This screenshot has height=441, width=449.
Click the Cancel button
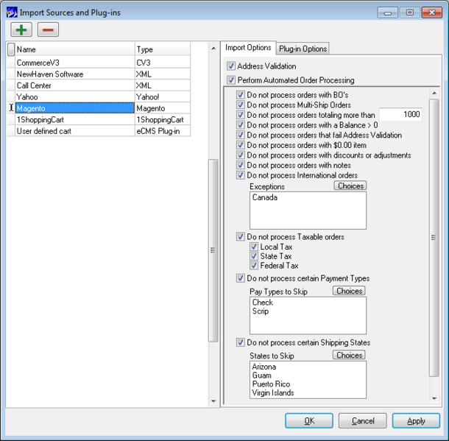(x=363, y=420)
